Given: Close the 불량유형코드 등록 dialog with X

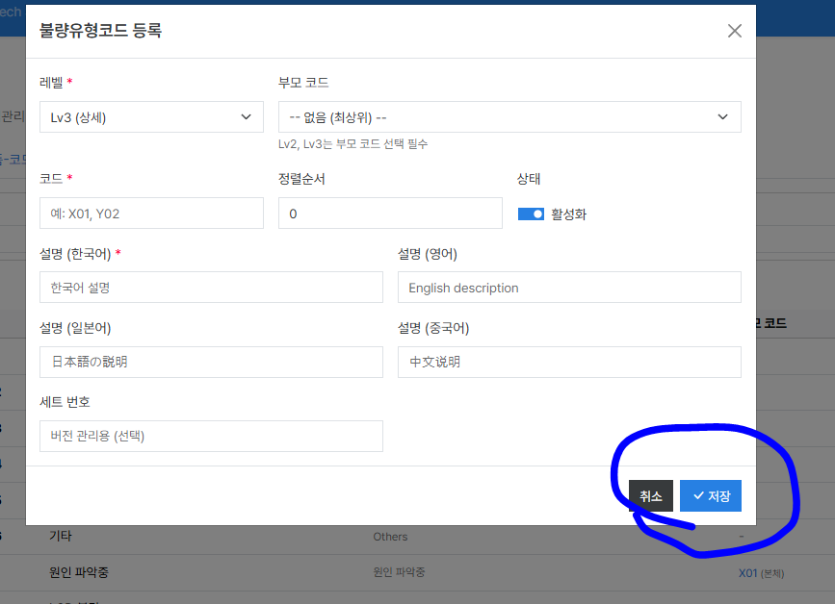Looking at the screenshot, I should tap(734, 31).
